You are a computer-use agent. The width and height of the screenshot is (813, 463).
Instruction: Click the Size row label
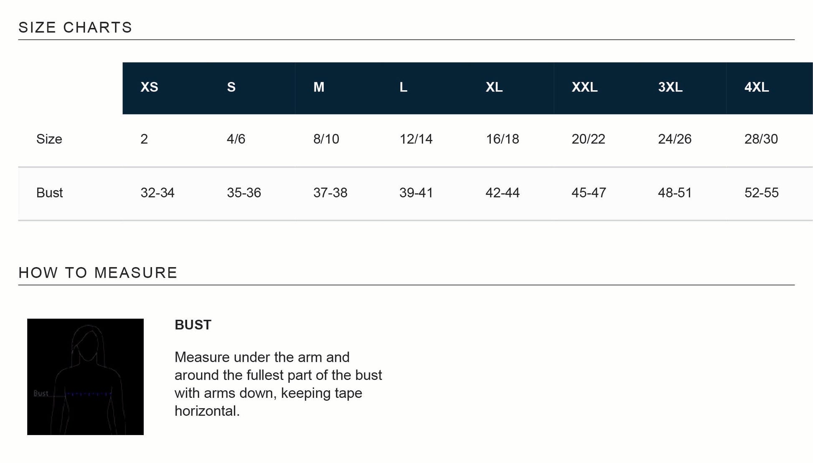point(49,139)
